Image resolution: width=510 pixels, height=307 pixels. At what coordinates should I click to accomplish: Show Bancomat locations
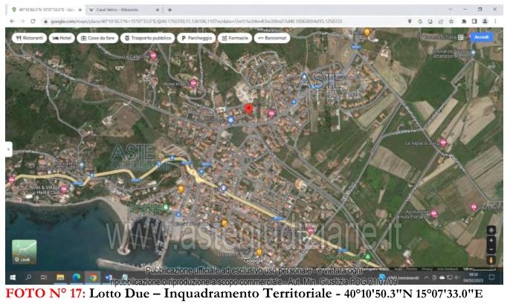272,38
